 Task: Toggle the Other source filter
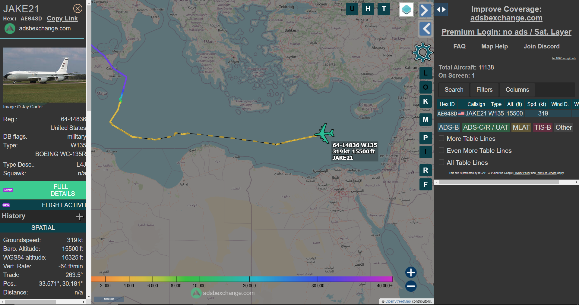coord(564,128)
